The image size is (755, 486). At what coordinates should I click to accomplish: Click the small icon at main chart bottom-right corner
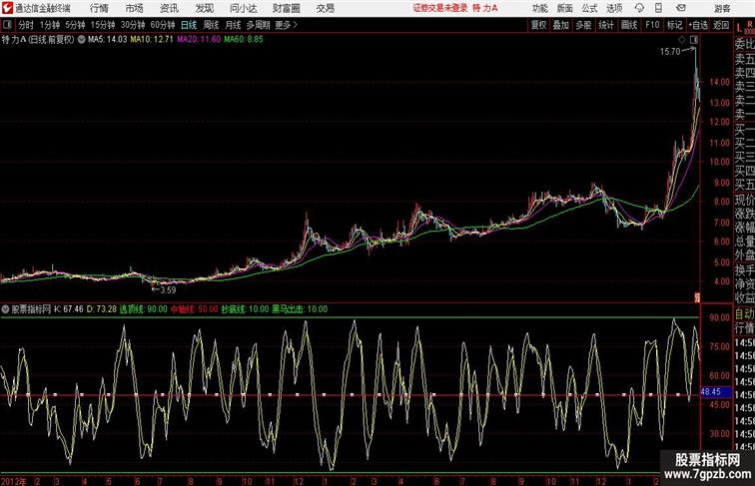[697, 297]
